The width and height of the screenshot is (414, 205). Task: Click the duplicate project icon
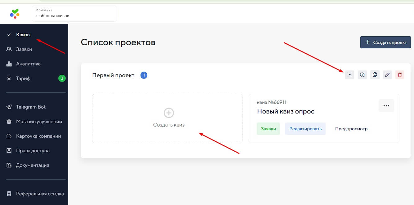375,75
